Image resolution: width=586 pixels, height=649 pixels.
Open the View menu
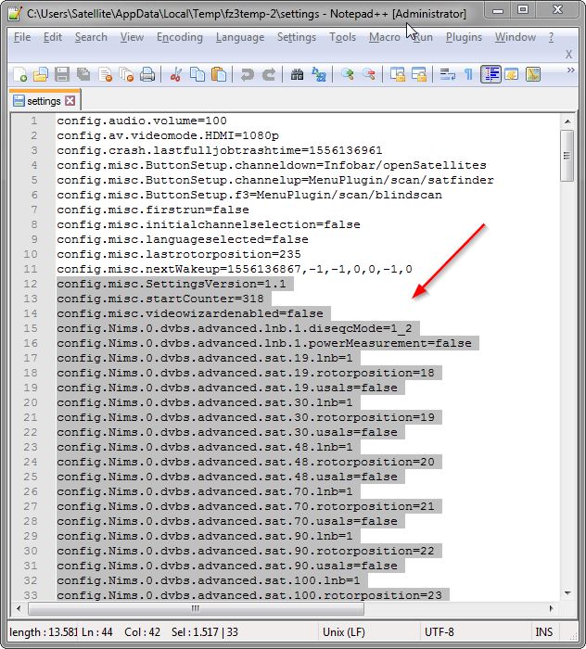click(132, 37)
